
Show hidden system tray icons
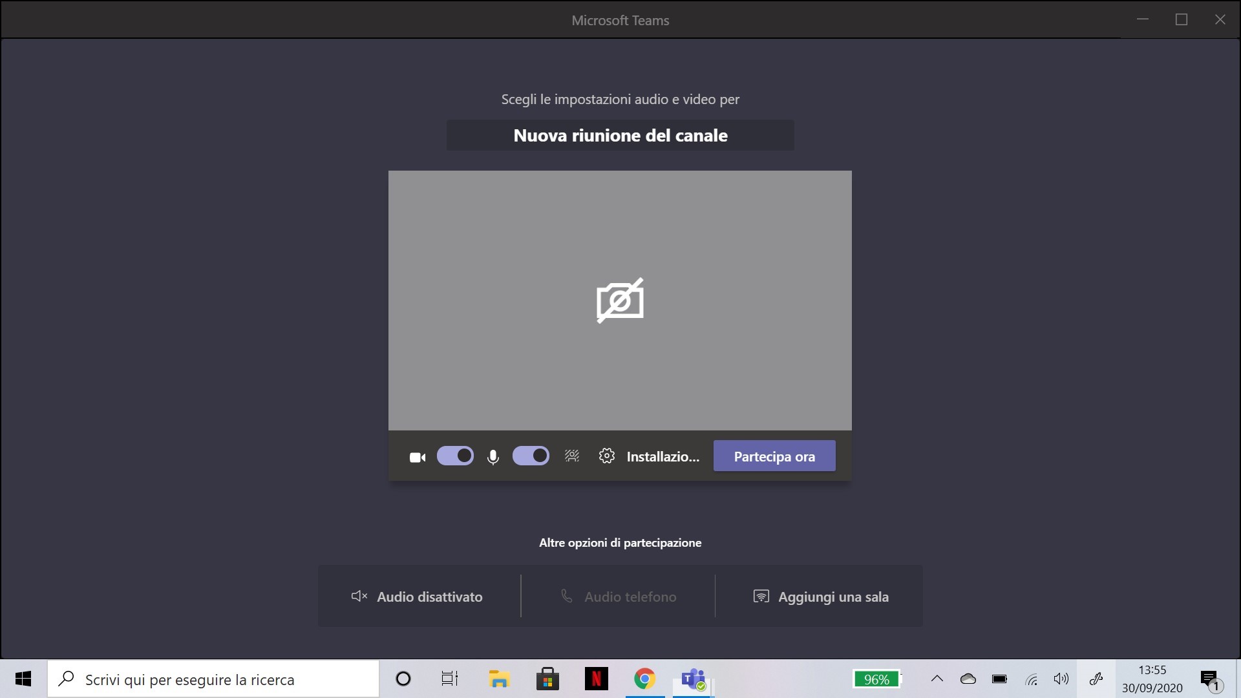coord(937,679)
